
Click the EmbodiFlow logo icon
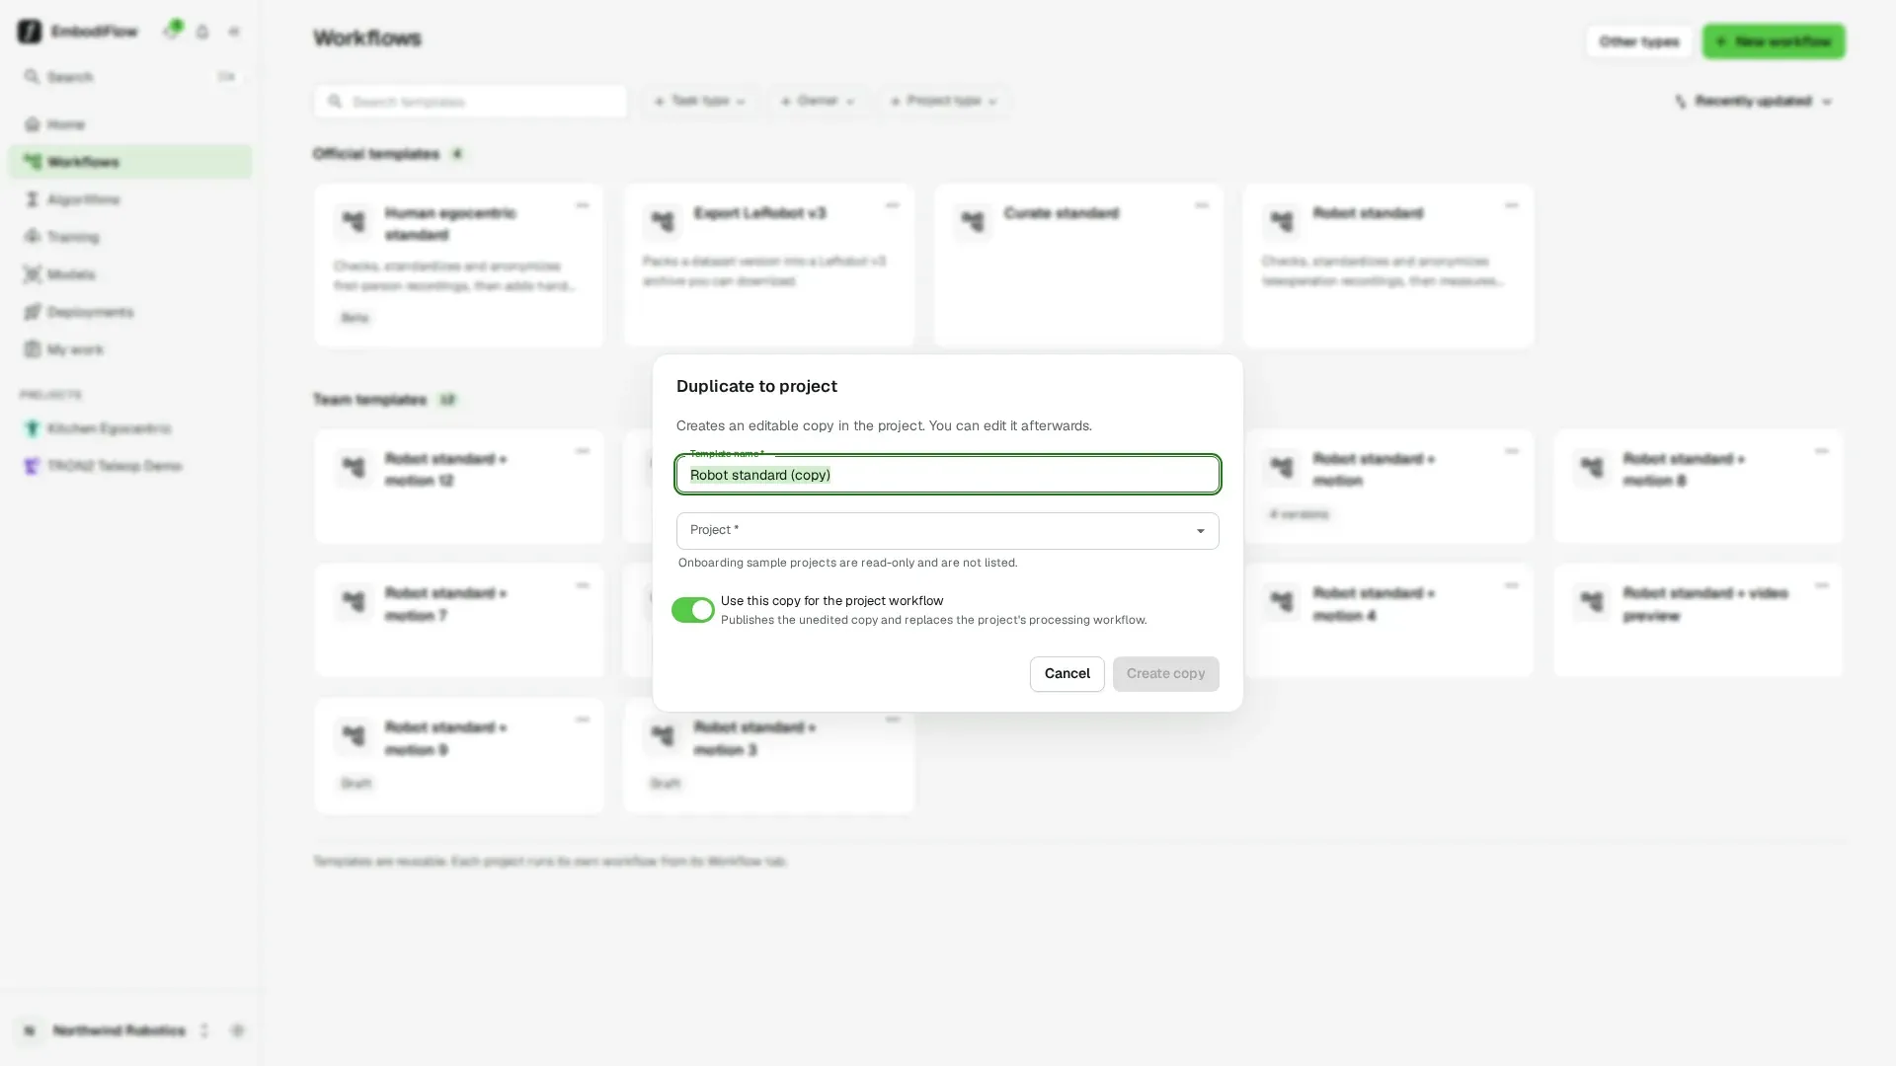click(30, 32)
